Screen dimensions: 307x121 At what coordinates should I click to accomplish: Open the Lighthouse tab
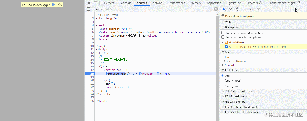(x=234, y=3)
